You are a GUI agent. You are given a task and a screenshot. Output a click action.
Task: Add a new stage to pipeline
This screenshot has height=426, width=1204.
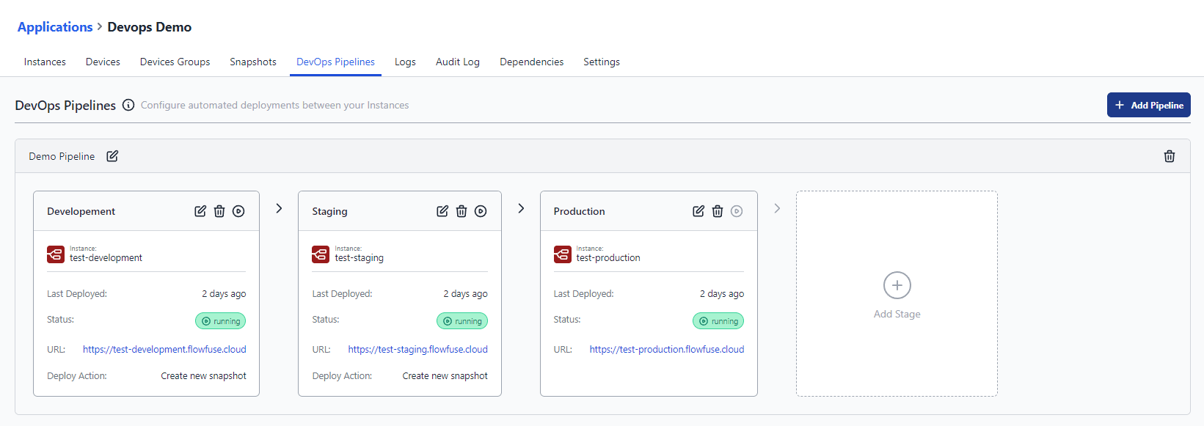(897, 293)
